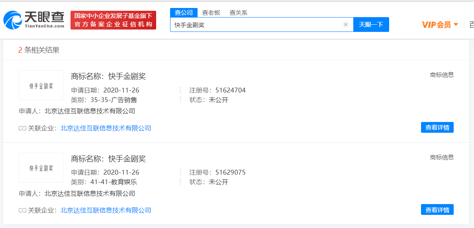Open 查看详情 for trademark 51629075
The width and height of the screenshot is (474, 228).
coord(437,210)
